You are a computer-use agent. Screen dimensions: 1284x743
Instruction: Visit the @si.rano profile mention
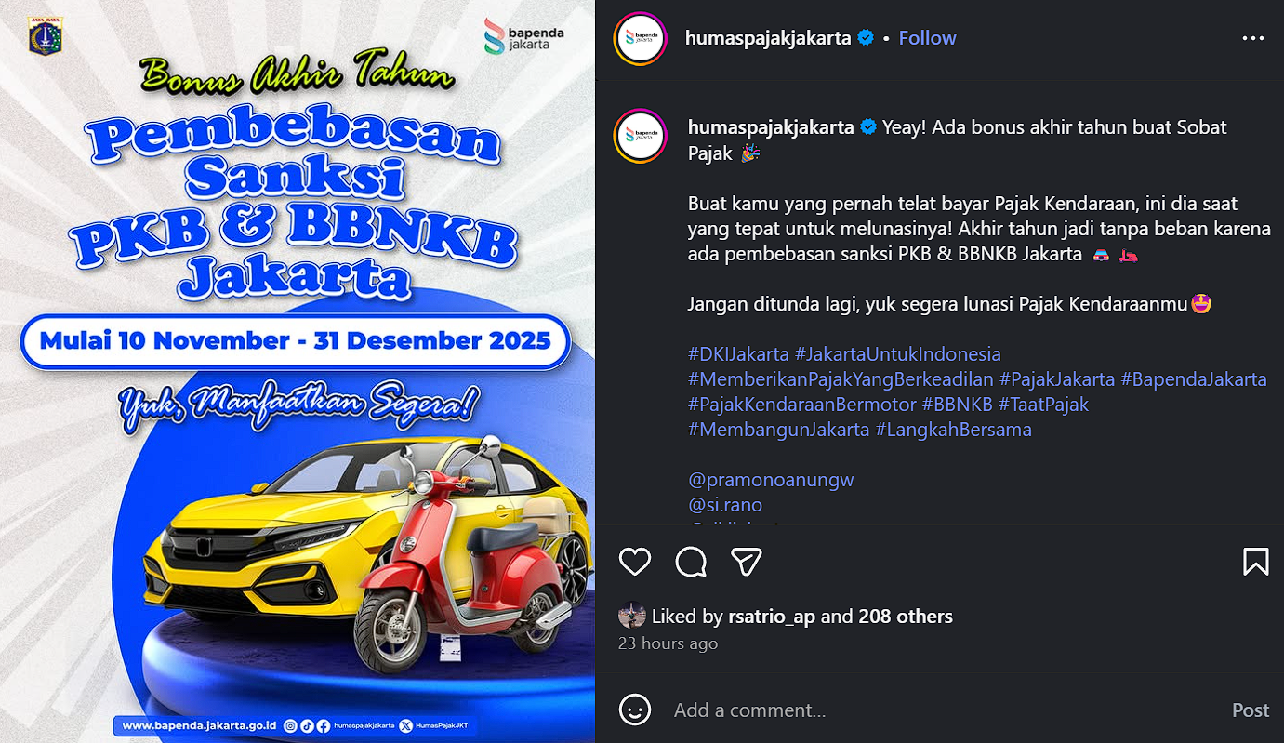725,505
